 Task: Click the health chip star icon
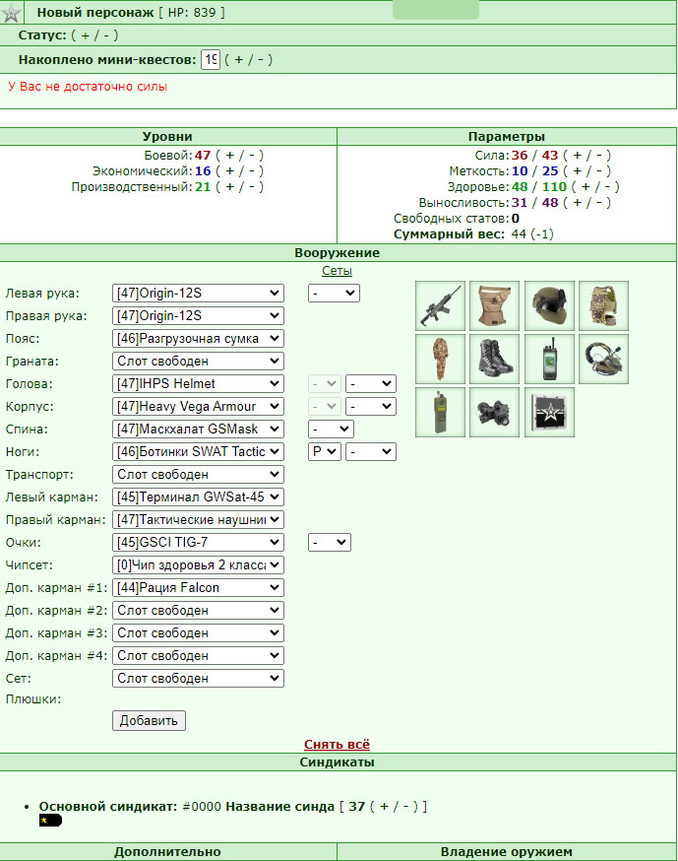(x=549, y=413)
